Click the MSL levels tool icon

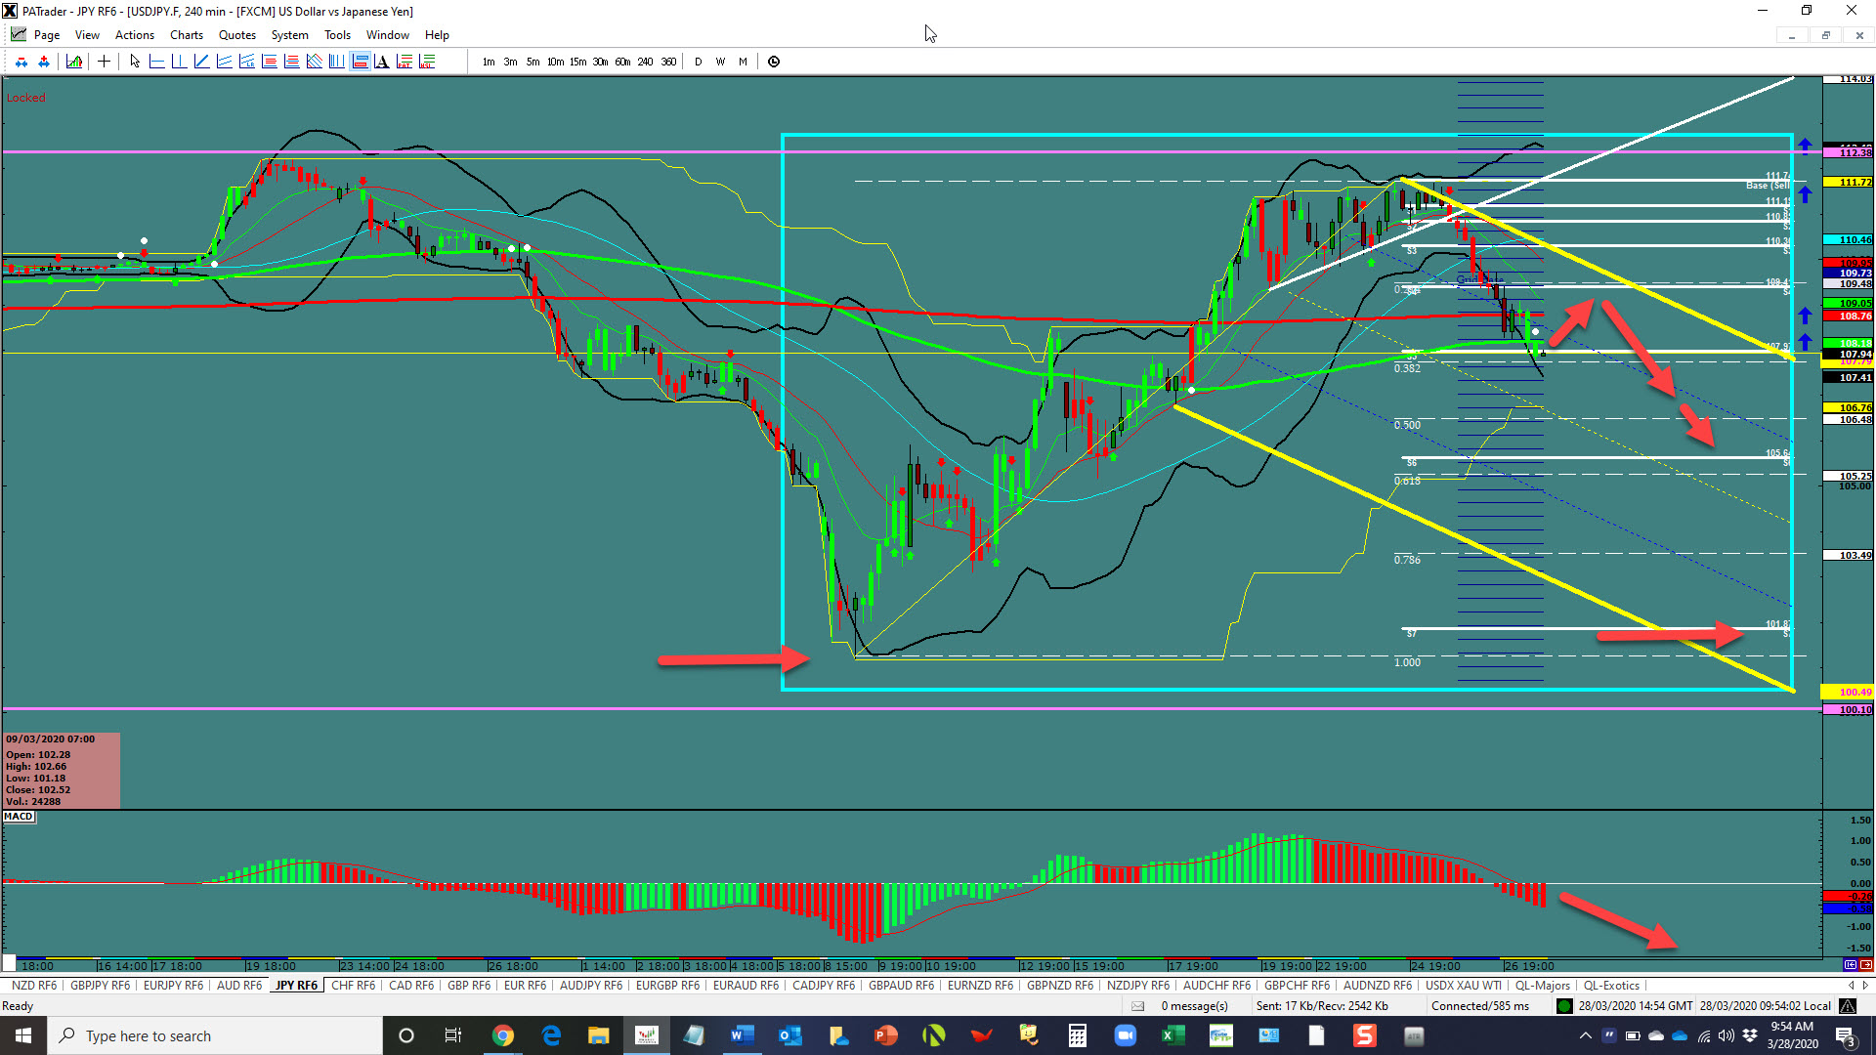point(427,62)
